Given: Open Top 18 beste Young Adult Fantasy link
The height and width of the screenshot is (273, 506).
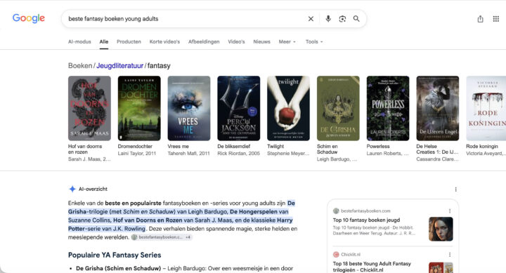Looking at the screenshot, I should pos(372,267).
